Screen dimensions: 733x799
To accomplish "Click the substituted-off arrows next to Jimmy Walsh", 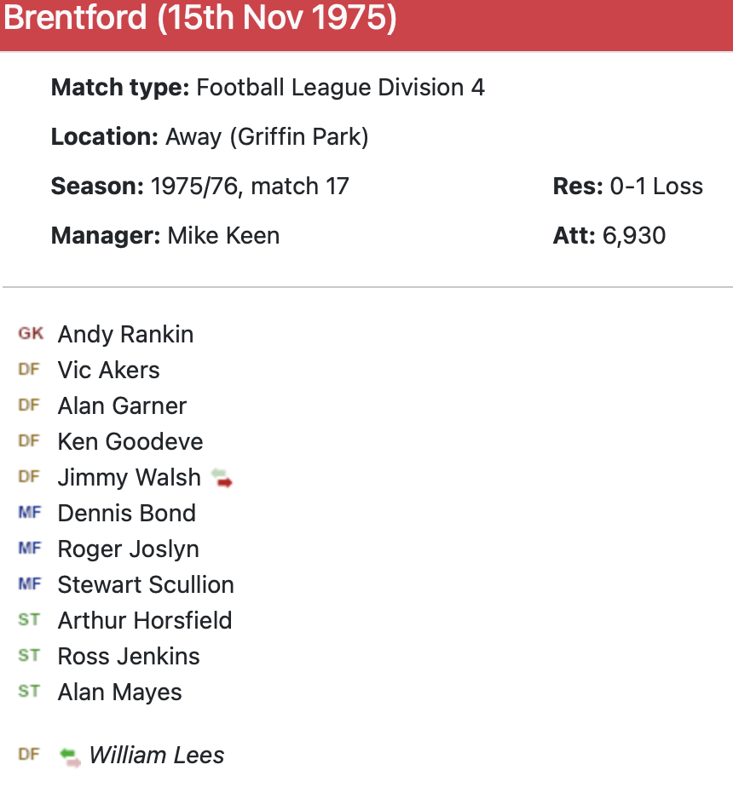I will tap(222, 478).
